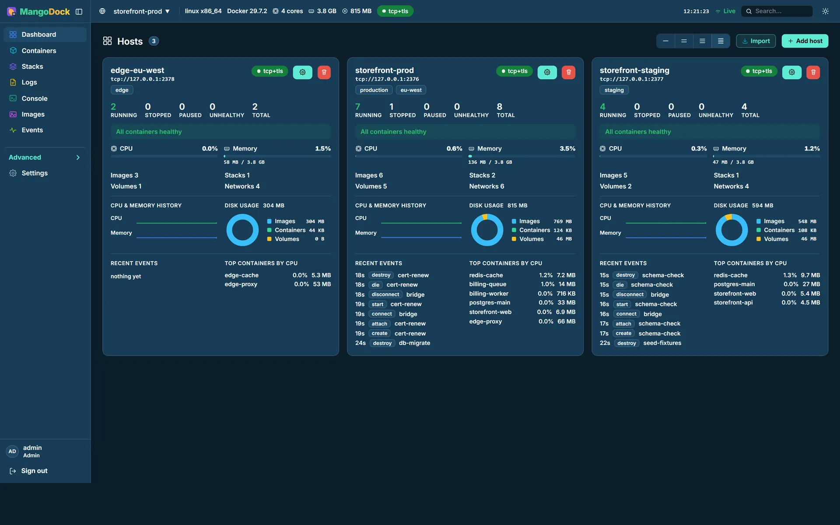Image resolution: width=840 pixels, height=525 pixels.
Task: Select postgres-main in storefront-staging top containers
Action: point(734,284)
